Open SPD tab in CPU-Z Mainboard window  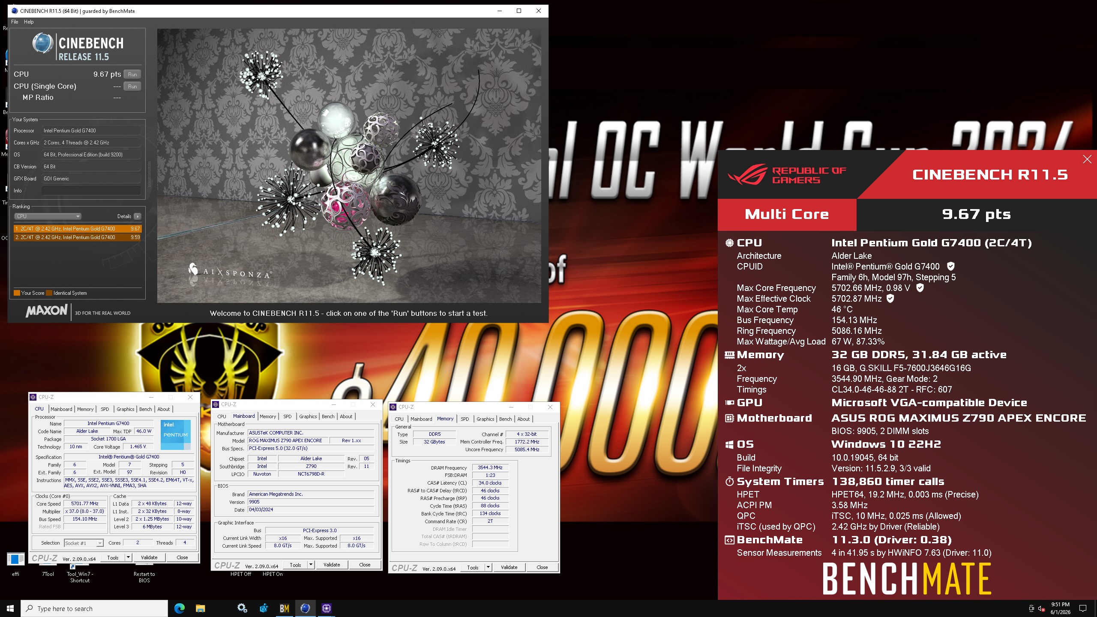coord(288,416)
